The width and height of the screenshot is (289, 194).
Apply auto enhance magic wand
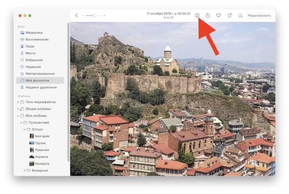pos(240,16)
